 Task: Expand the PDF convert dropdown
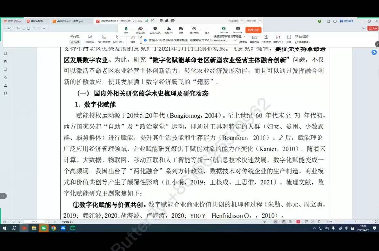pyautogui.click(x=90, y=42)
